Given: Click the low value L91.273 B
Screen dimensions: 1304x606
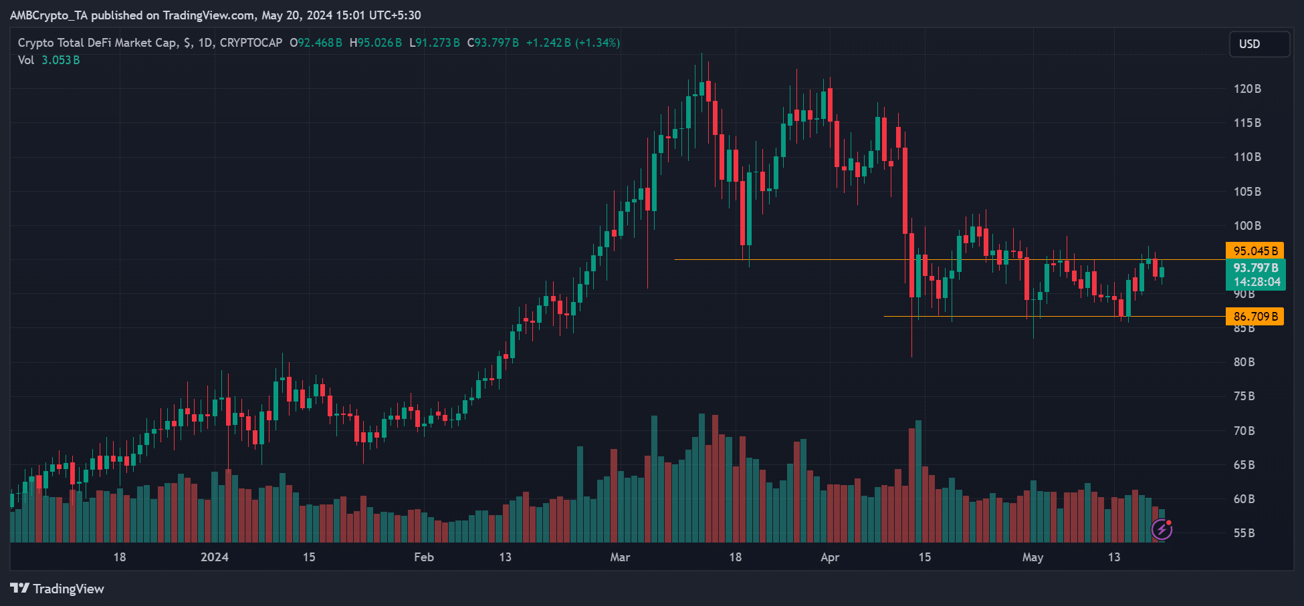Looking at the screenshot, I should 435,43.
